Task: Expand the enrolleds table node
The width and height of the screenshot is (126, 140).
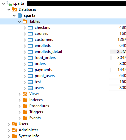Action: pos(25,46)
